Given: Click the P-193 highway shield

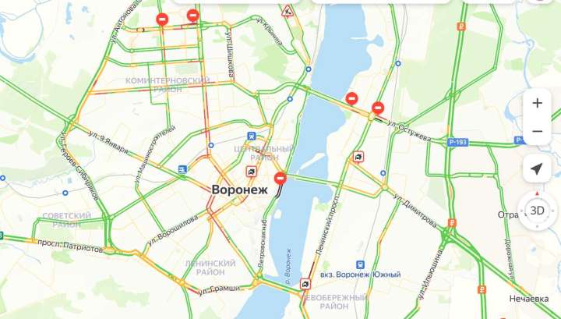Looking at the screenshot, I should coord(457,143).
